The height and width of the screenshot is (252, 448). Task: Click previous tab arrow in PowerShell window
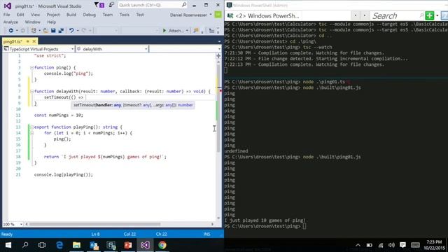tap(356, 15)
